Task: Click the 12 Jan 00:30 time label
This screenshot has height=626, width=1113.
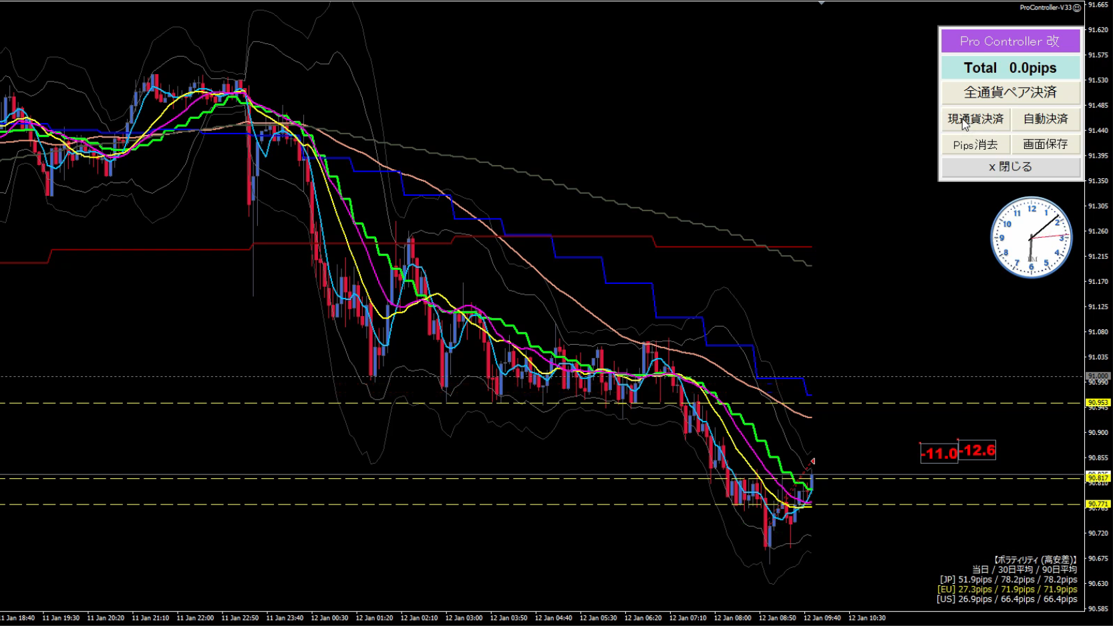Action: (329, 618)
